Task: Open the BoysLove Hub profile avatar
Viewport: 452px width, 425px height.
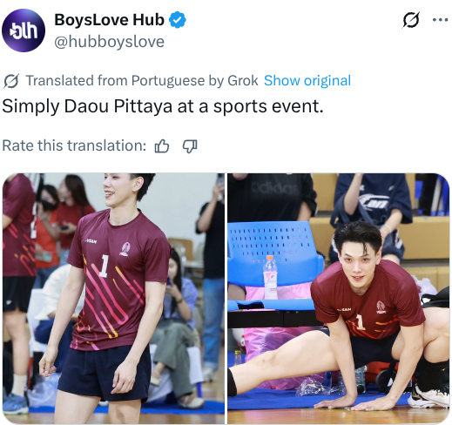Action: 24,30
